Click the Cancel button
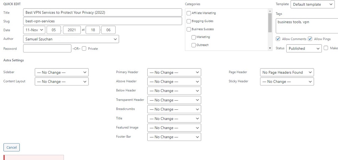338x160 pixels. point(11,148)
